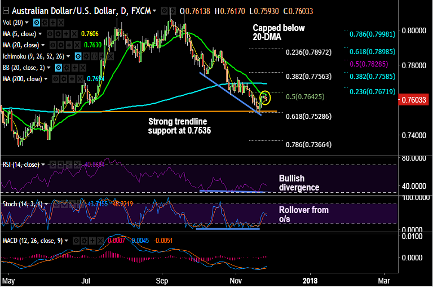This screenshot has width=433, height=288.
Task: Toggle visibility of Vol (20) indicator
Action: (x=37, y=23)
